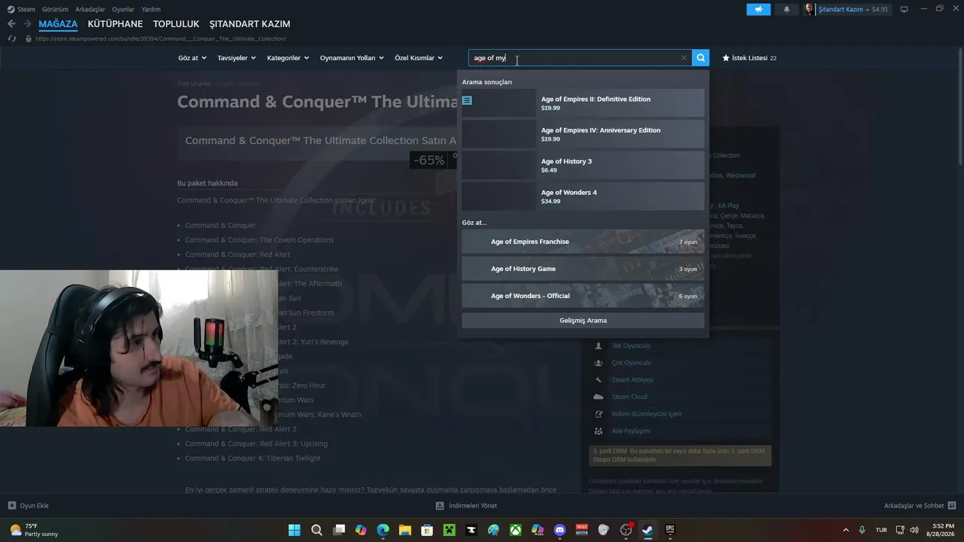Switch to the TOPLULUK tab
This screenshot has width=964, height=542.
(x=176, y=24)
